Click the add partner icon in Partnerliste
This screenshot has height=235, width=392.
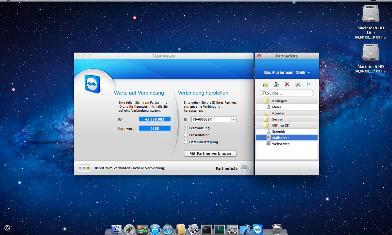[277, 84]
